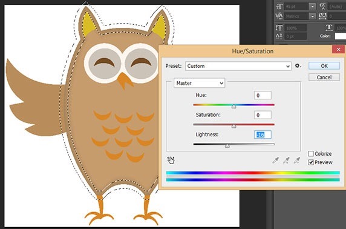Click the baseline shift icon
Image resolution: width=346 pixels, height=229 pixels.
[279, 36]
